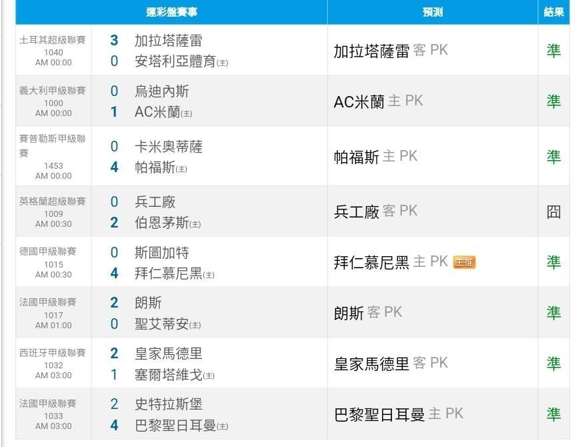Click the 囧 result mark for 兵工廠
This screenshot has height=447, width=578.
click(x=553, y=211)
